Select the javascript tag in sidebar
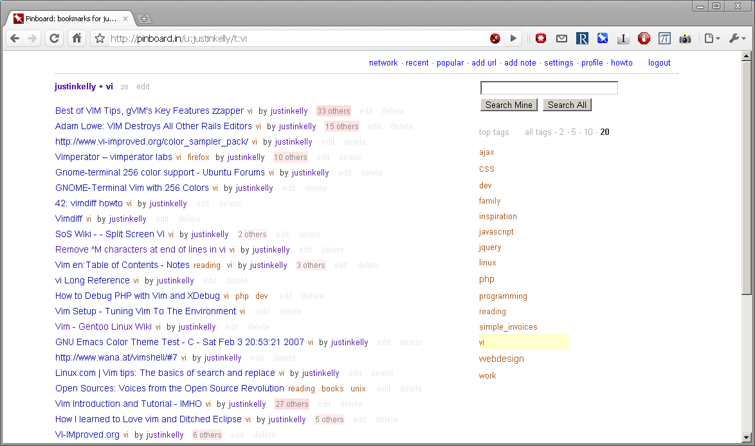755x446 pixels. pyautogui.click(x=496, y=232)
